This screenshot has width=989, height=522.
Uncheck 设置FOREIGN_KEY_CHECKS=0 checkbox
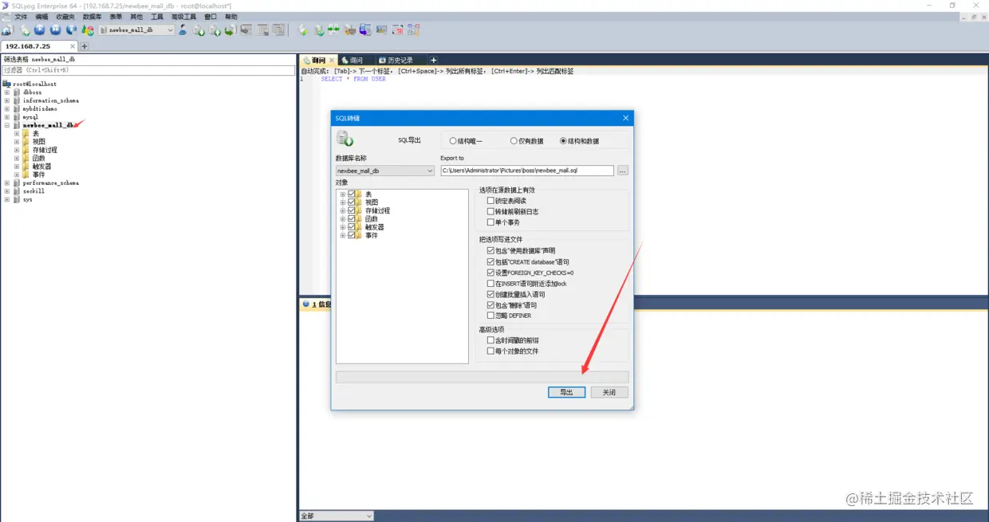coord(491,273)
